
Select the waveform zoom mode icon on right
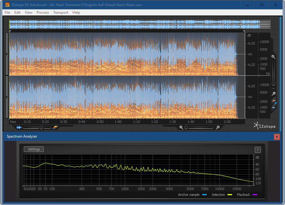pyautogui.click(x=274, y=107)
